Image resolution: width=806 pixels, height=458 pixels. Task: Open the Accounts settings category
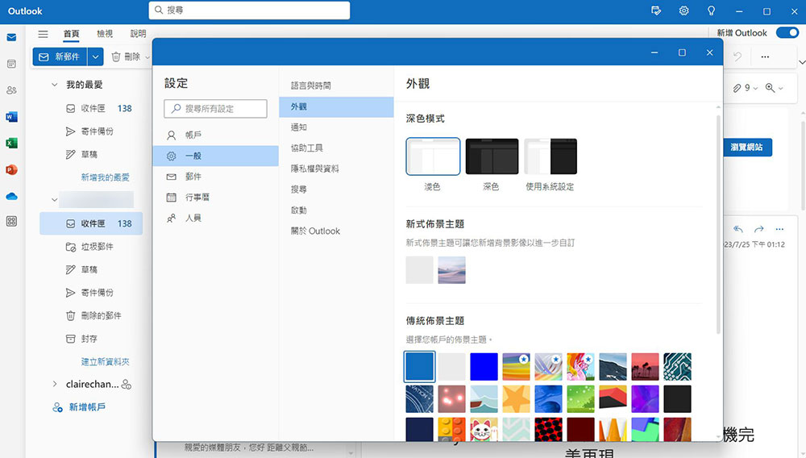pos(216,135)
